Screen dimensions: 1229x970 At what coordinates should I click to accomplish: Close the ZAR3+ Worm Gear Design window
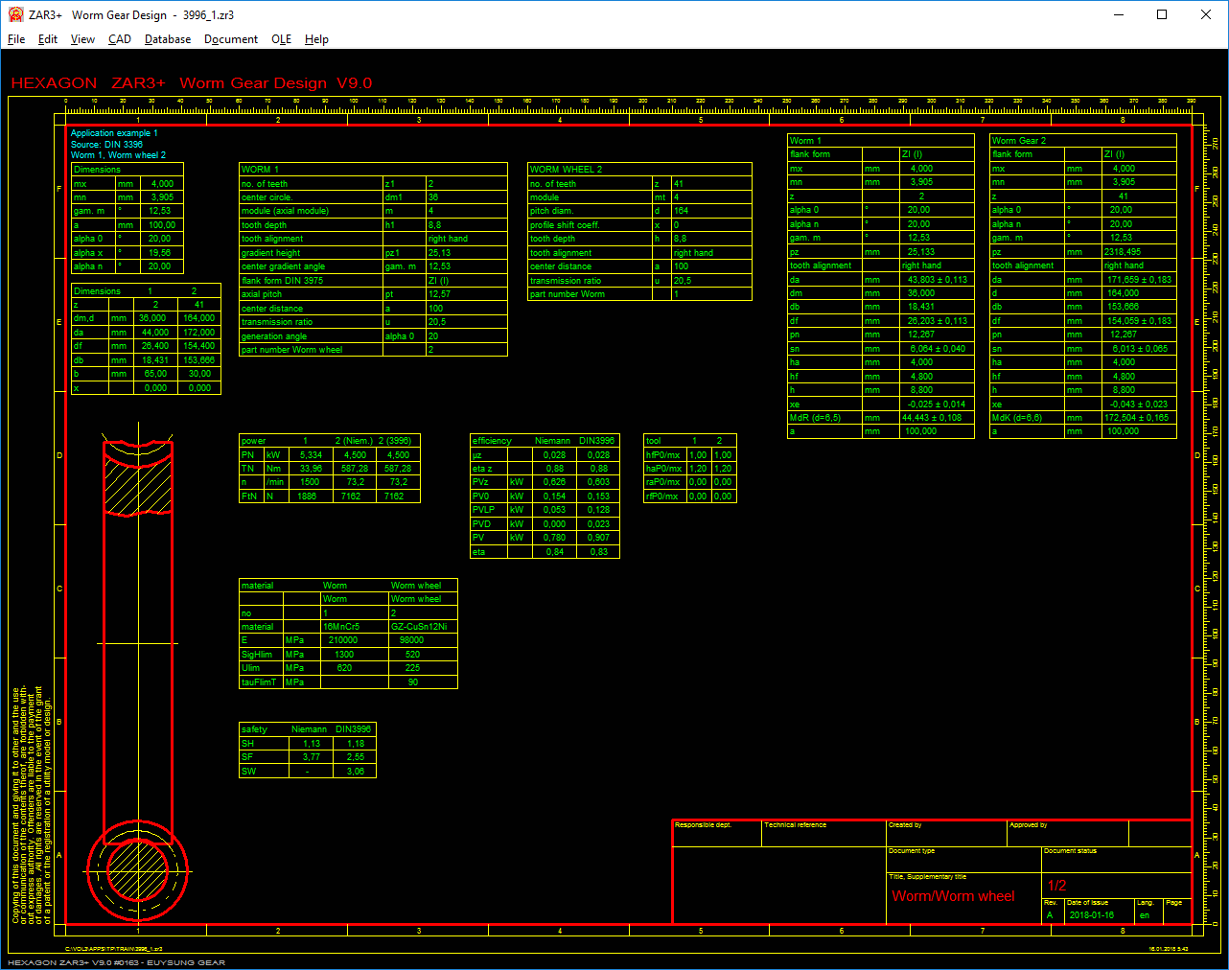(x=1206, y=14)
